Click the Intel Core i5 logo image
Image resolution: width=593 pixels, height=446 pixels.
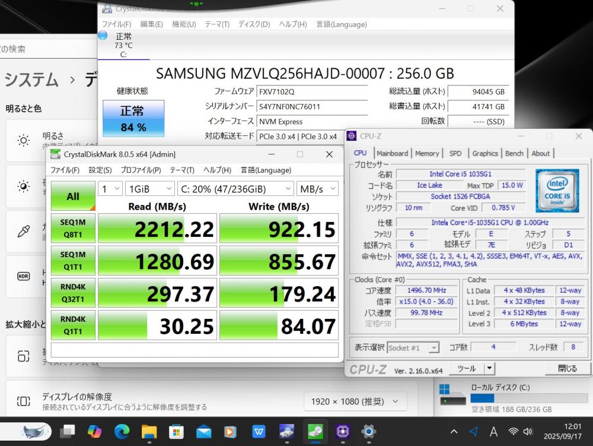[557, 191]
